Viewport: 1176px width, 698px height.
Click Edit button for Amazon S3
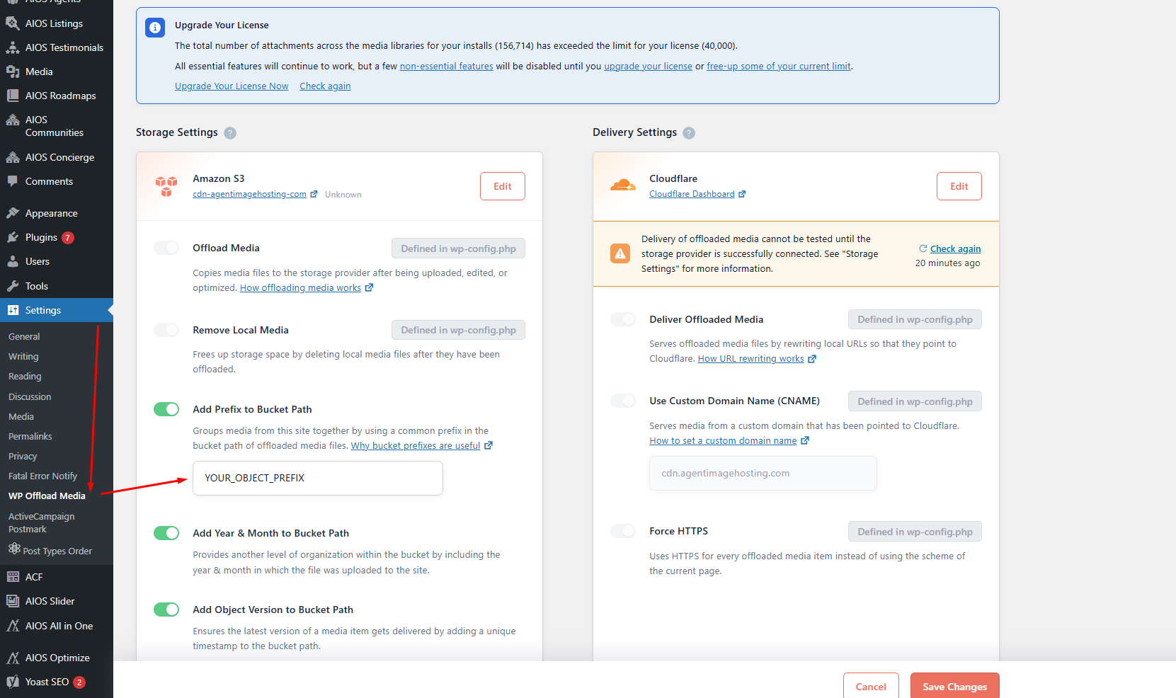[503, 186]
